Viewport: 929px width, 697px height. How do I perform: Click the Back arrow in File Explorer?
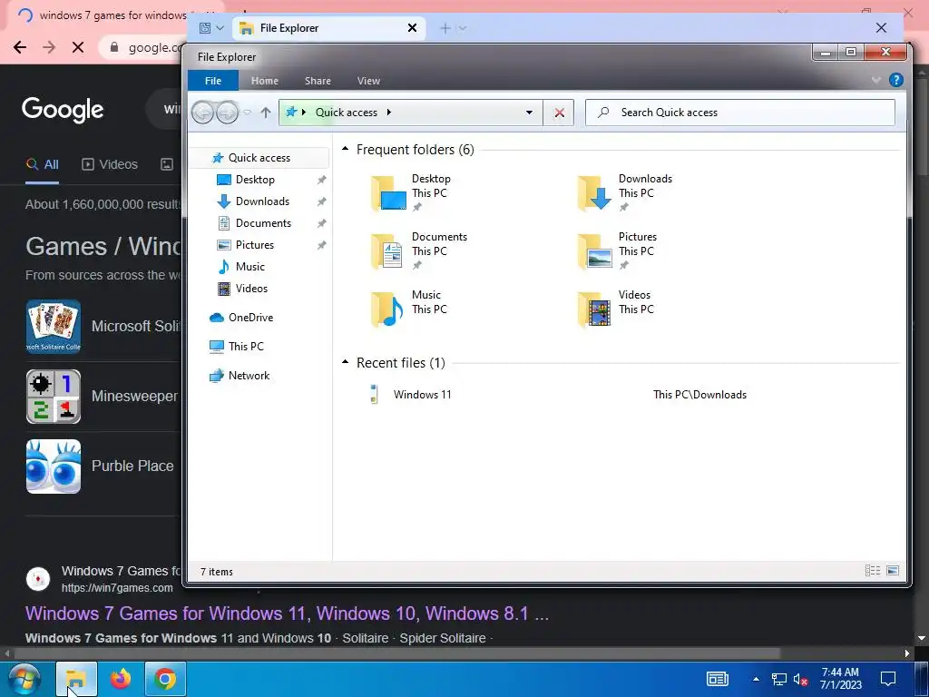[x=202, y=112]
